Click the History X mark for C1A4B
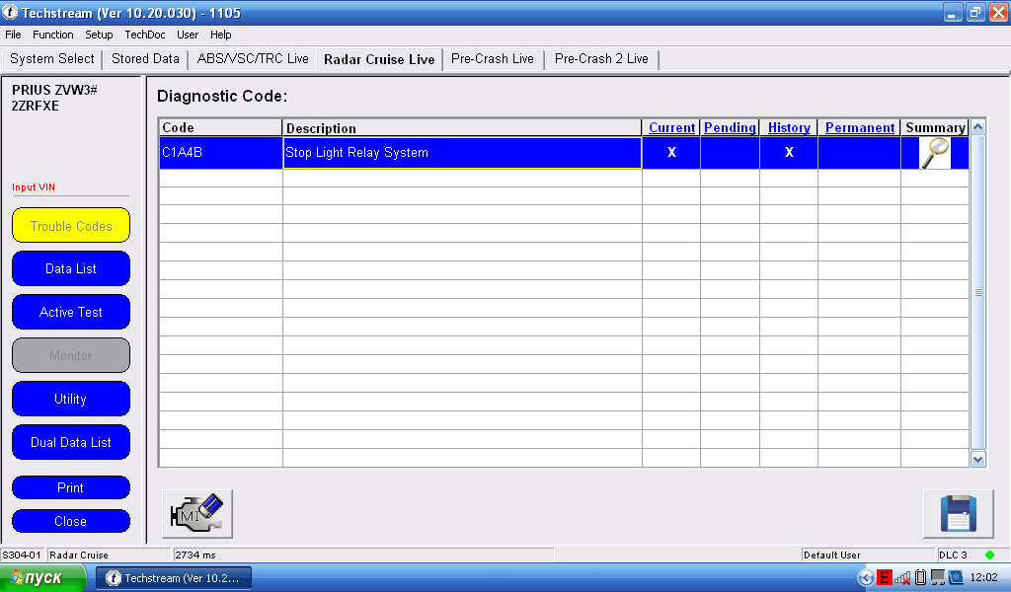Image resolution: width=1011 pixels, height=592 pixels. (x=789, y=153)
